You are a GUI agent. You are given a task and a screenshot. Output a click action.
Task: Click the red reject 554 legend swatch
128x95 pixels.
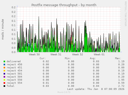tap(4, 83)
